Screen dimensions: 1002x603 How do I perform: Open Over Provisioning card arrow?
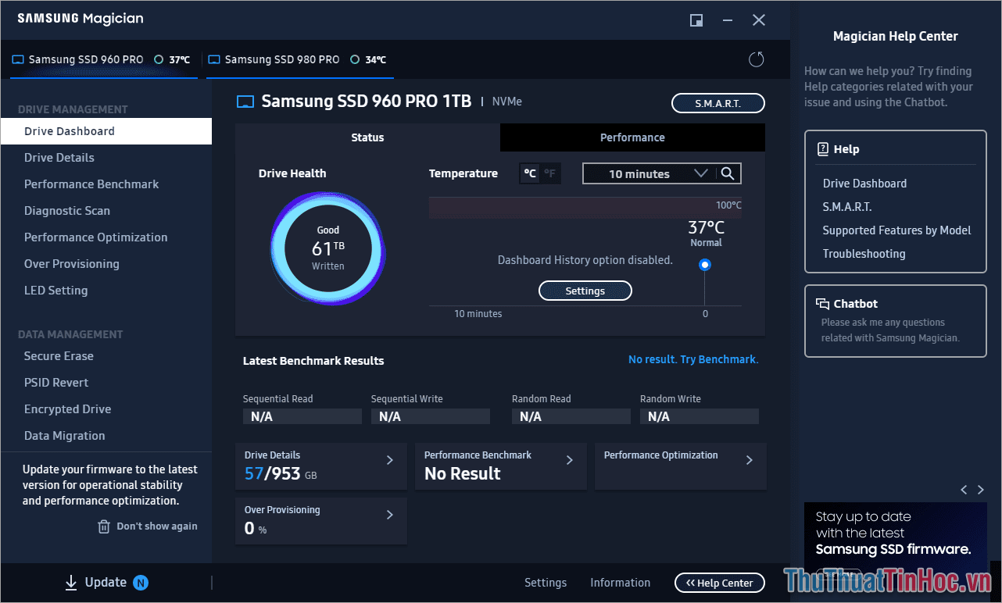[390, 515]
